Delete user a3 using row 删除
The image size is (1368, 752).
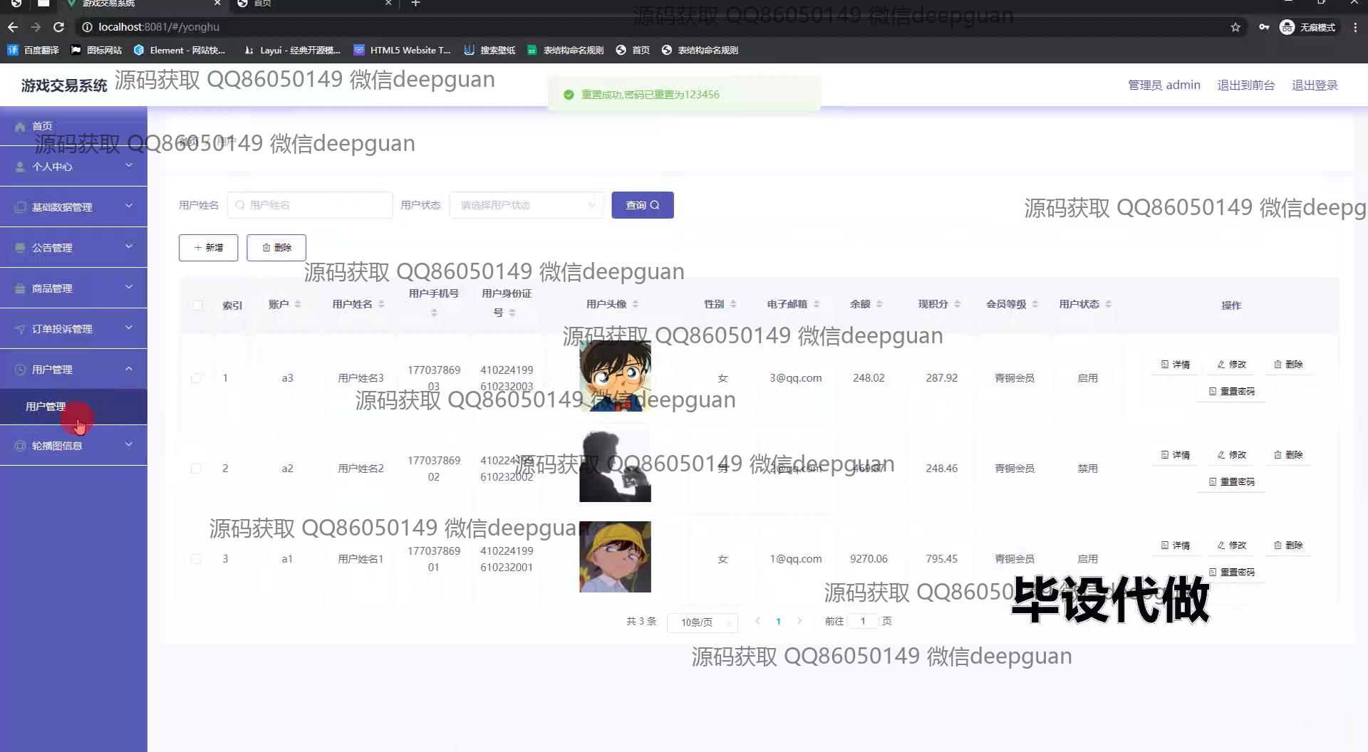pos(1288,365)
